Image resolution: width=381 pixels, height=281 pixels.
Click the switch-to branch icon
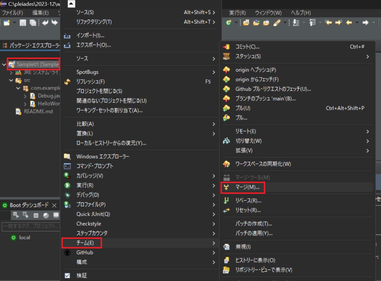click(226, 141)
